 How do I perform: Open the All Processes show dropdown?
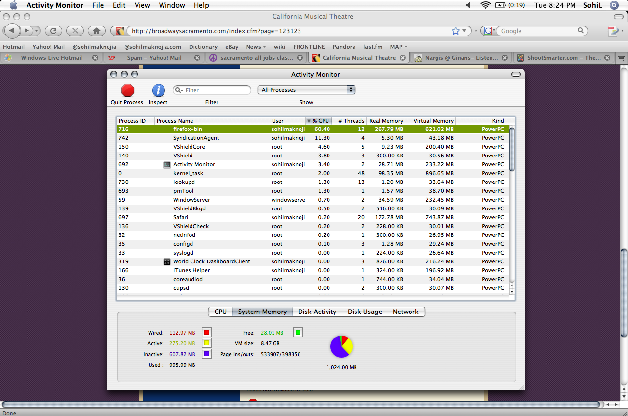tap(306, 90)
